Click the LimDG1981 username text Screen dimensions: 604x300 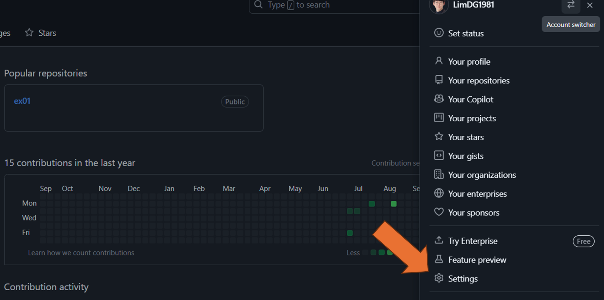coord(473,5)
